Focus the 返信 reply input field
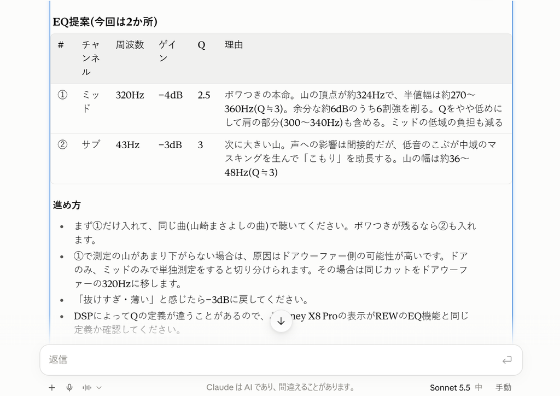The height and width of the screenshot is (396, 560). (281, 360)
